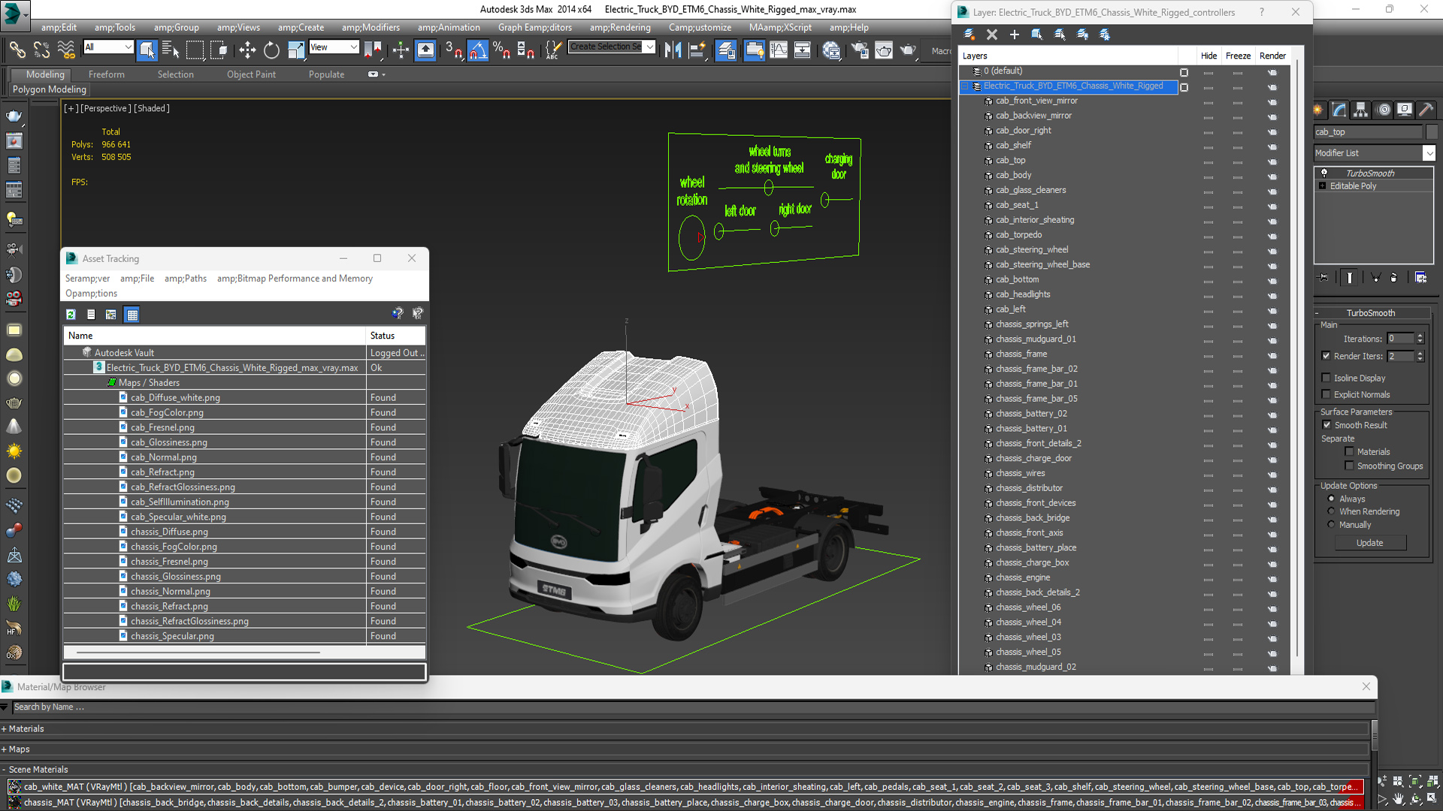The height and width of the screenshot is (811, 1443).
Task: Open the Motion panel tab icon
Action: pyautogui.click(x=1383, y=110)
